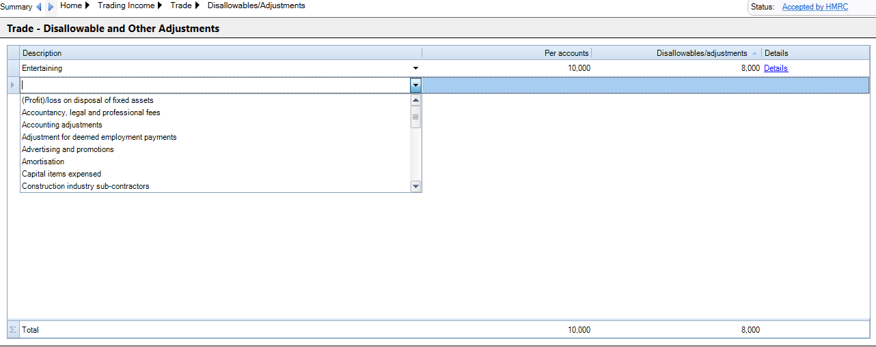Expand the arrow after Home in the breadcrumb
Viewport: 876px width, 347px height.
point(87,5)
